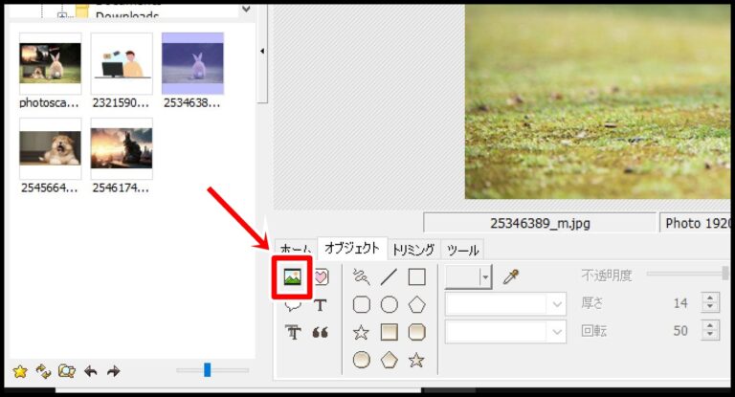Select the Downloads folder in tree
Screen dimensions: 735x397
pyautogui.click(x=126, y=15)
